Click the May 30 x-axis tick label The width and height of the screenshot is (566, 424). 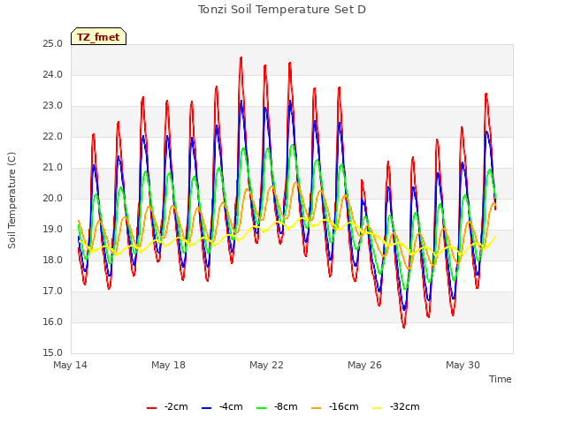click(x=463, y=365)
